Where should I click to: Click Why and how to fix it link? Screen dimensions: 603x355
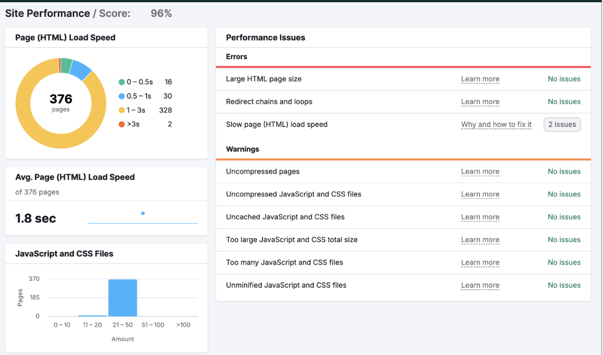point(496,125)
